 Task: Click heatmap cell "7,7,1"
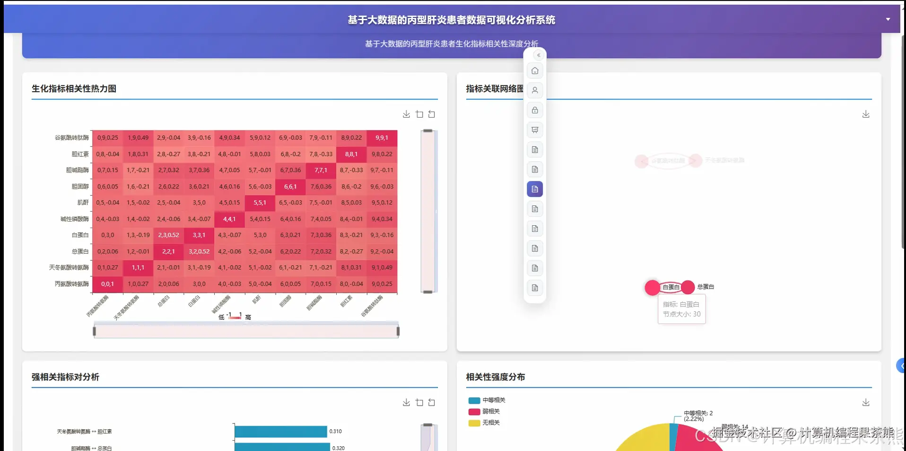(x=321, y=170)
